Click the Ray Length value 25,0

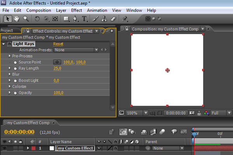tap(57, 68)
